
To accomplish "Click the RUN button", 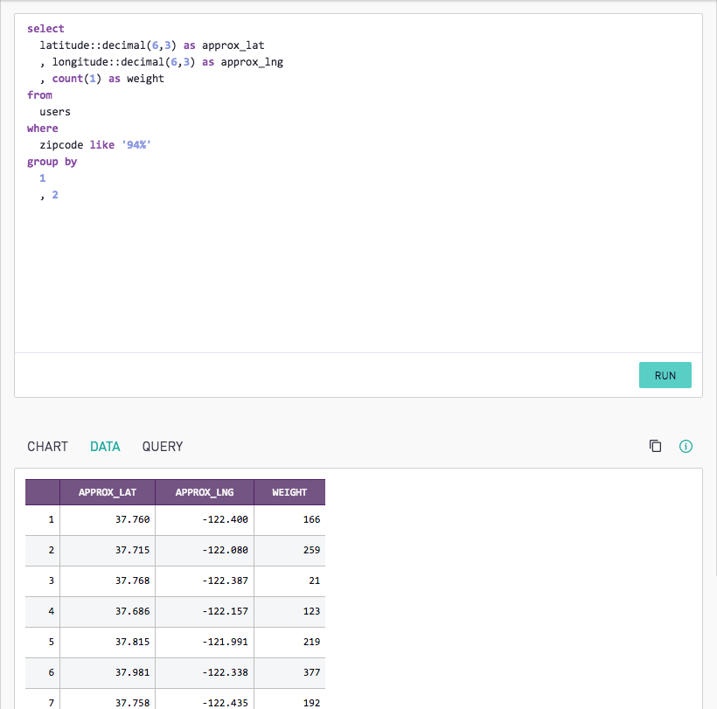I will coord(665,375).
